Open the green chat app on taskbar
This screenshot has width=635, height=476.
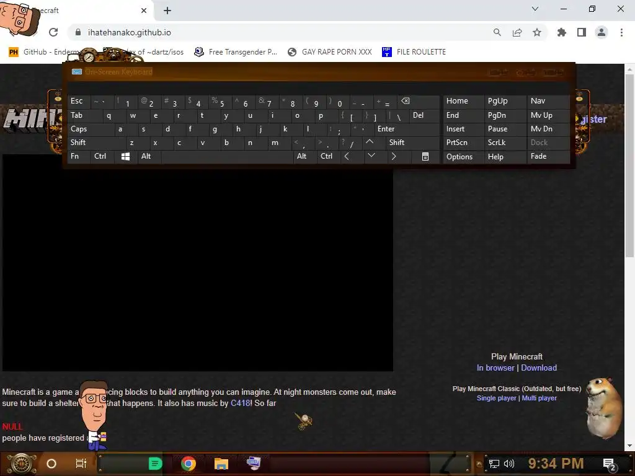point(155,464)
